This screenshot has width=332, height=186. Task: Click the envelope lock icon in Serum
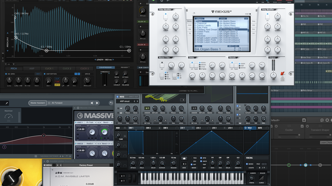tap(177, 133)
